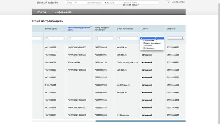The width and height of the screenshot is (220, 124).
Task: Click magnifier icon in e-mail filter
Action: 119,38
